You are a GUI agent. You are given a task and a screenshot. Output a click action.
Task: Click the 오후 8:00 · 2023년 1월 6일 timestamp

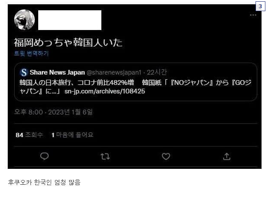(x=53, y=112)
